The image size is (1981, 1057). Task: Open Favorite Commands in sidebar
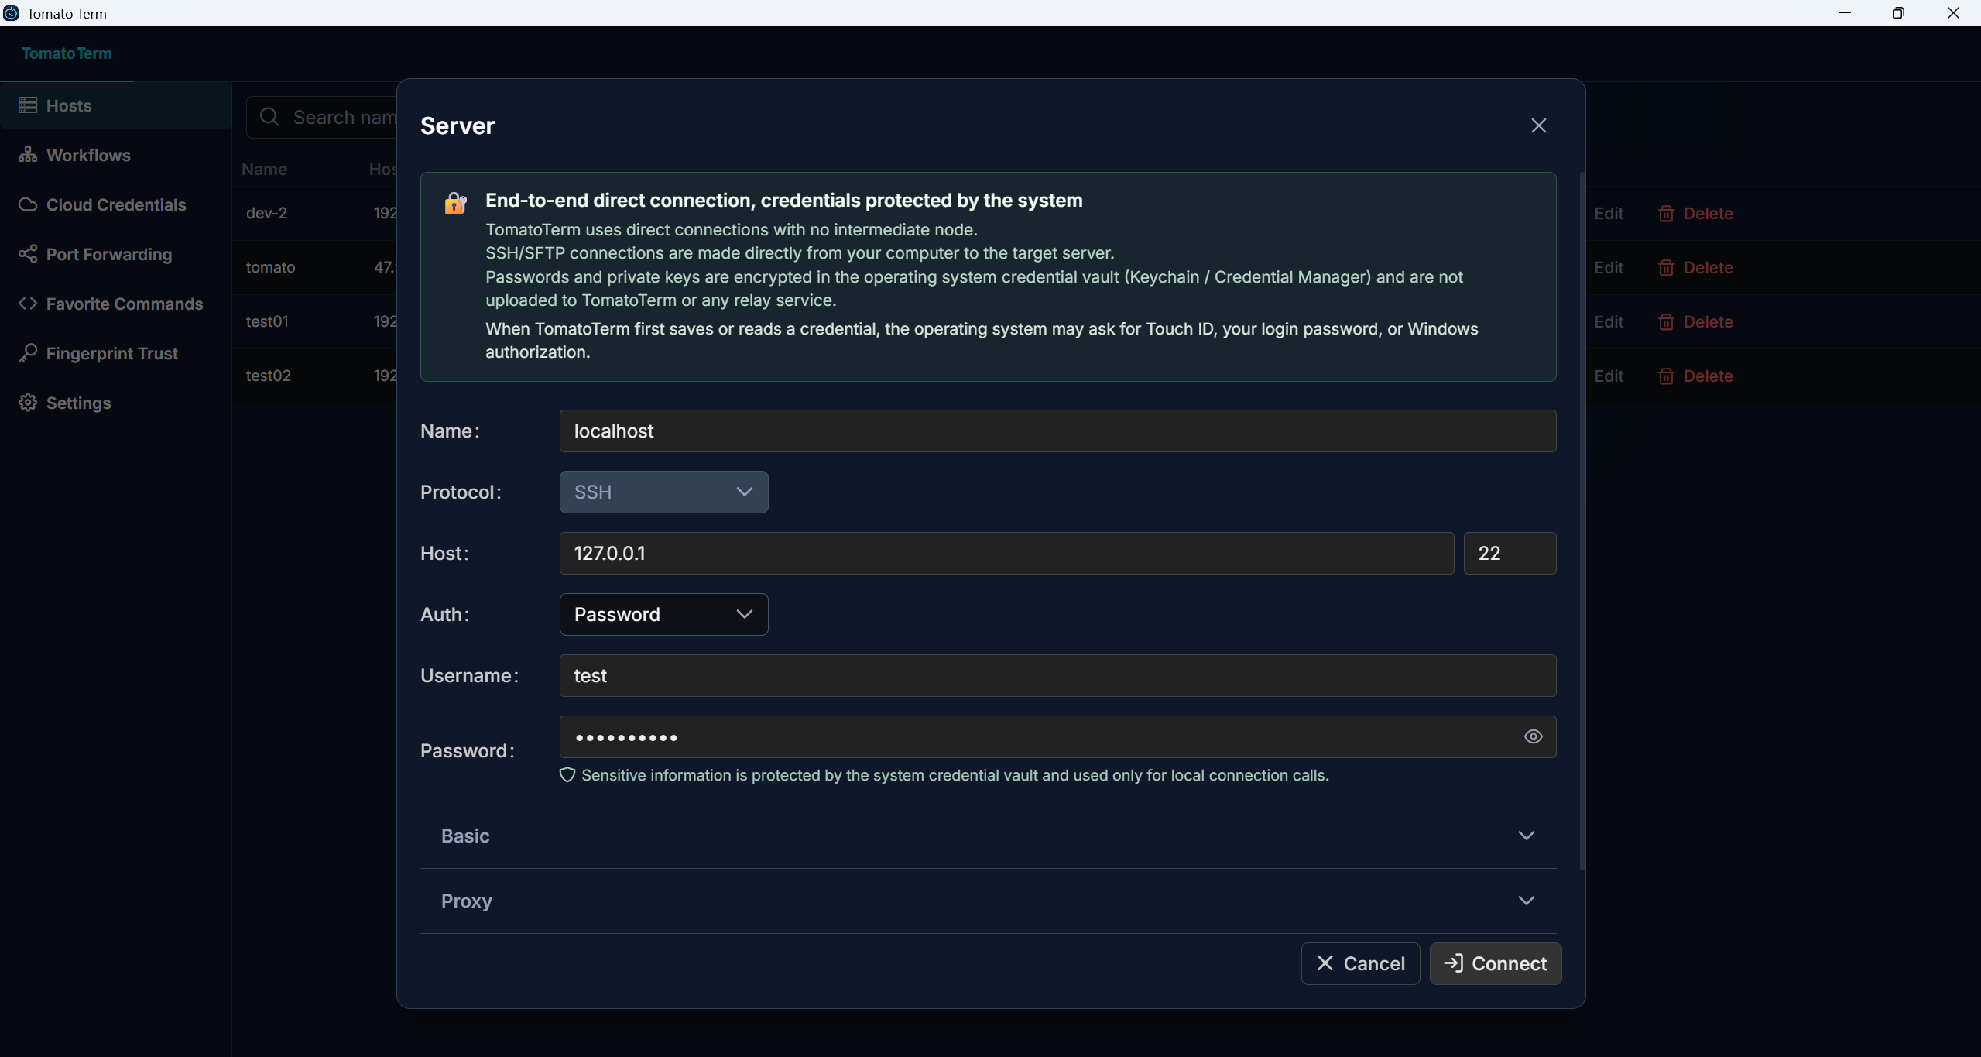point(116,304)
